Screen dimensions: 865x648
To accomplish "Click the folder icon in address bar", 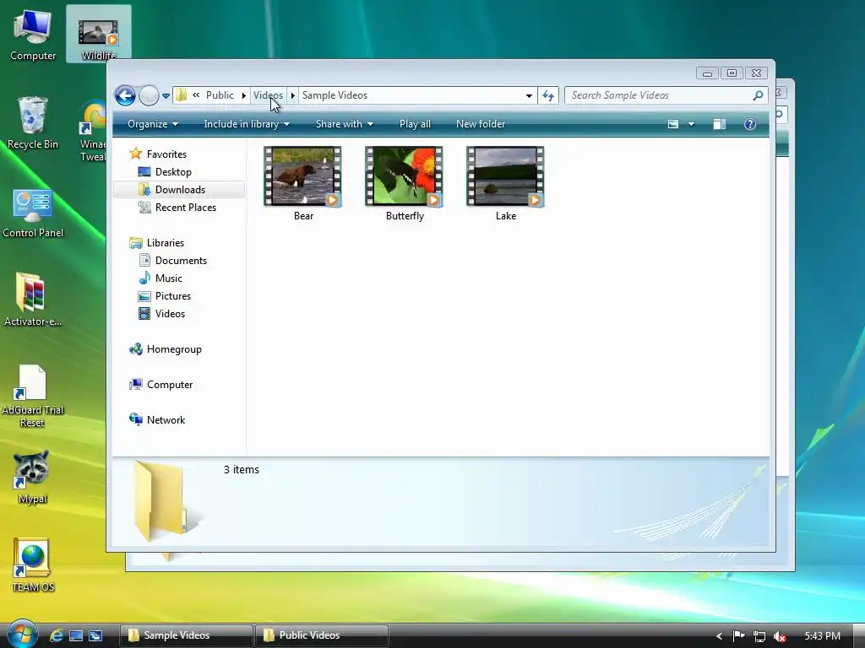I will point(181,95).
